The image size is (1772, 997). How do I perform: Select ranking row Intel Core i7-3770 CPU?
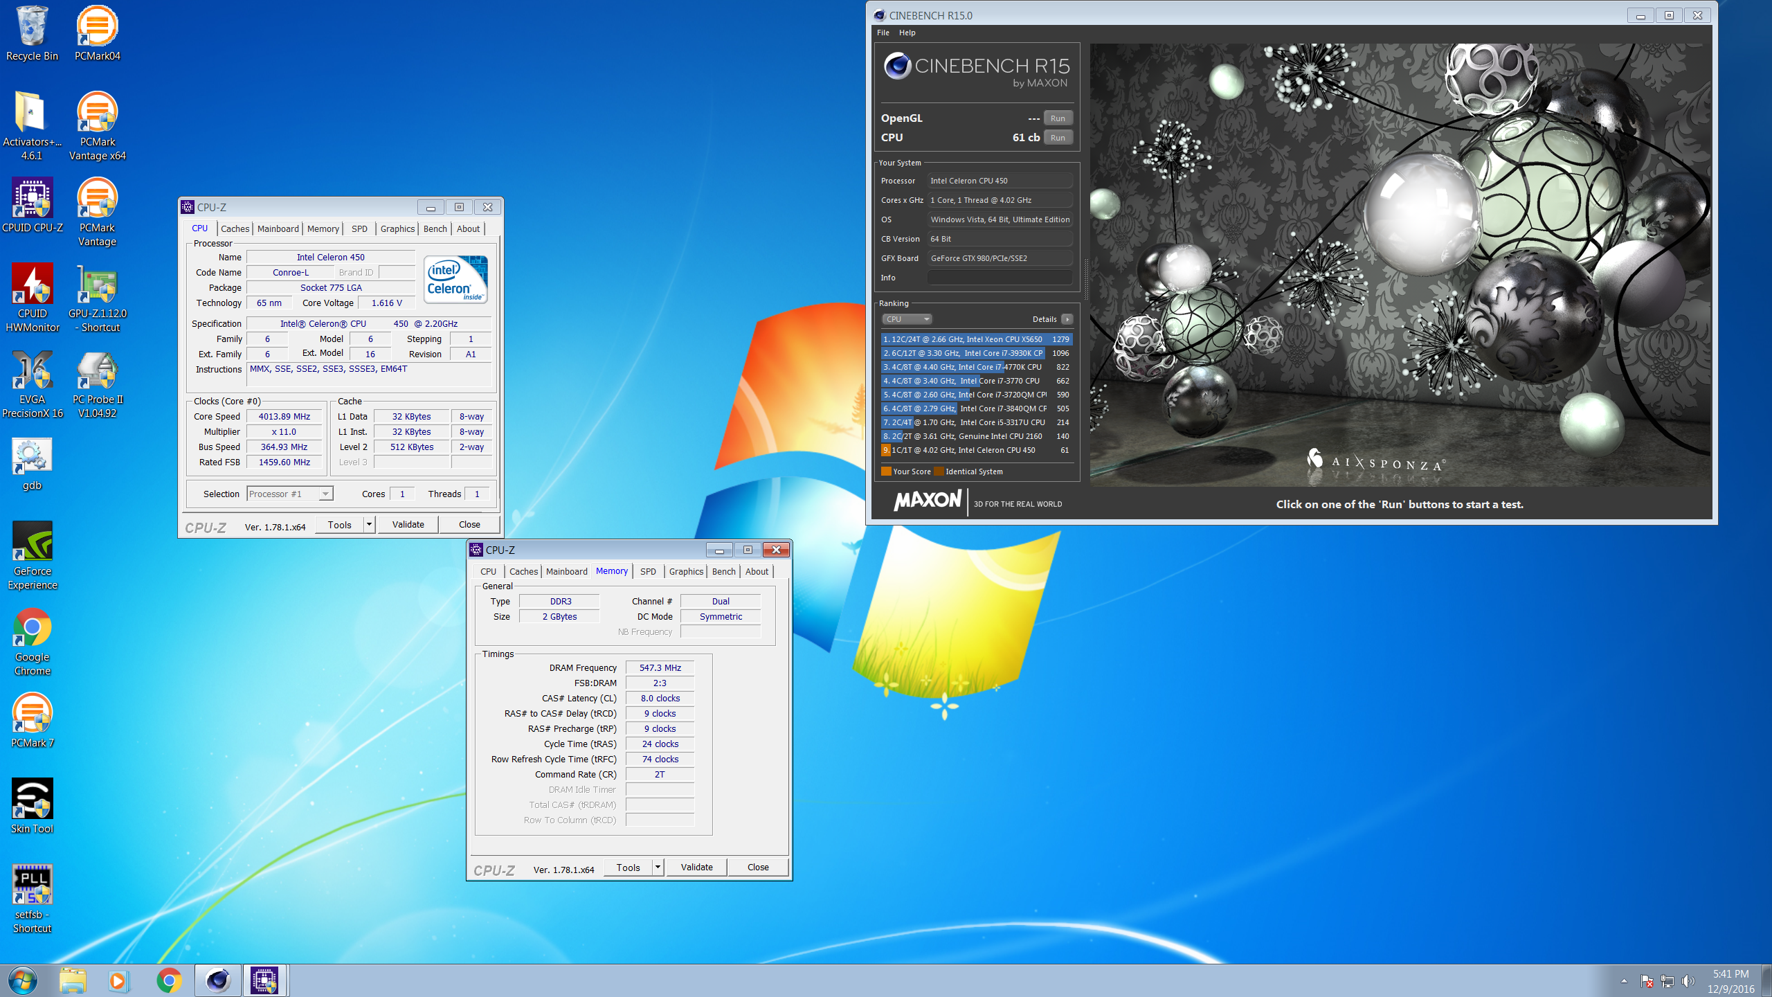click(x=976, y=381)
